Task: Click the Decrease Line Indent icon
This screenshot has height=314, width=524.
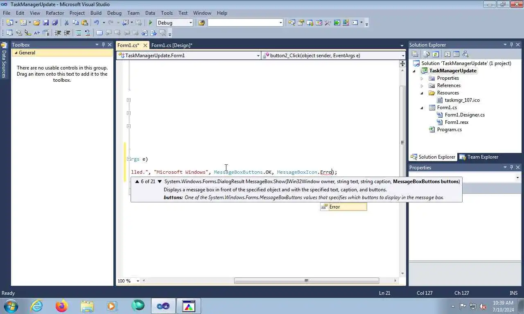Action: (x=58, y=33)
